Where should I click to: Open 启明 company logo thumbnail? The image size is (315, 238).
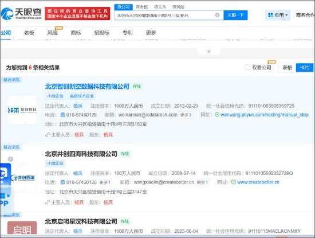pos(22,228)
